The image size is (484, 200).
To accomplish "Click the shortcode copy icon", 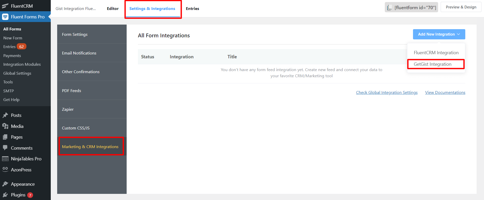I will (389, 7).
